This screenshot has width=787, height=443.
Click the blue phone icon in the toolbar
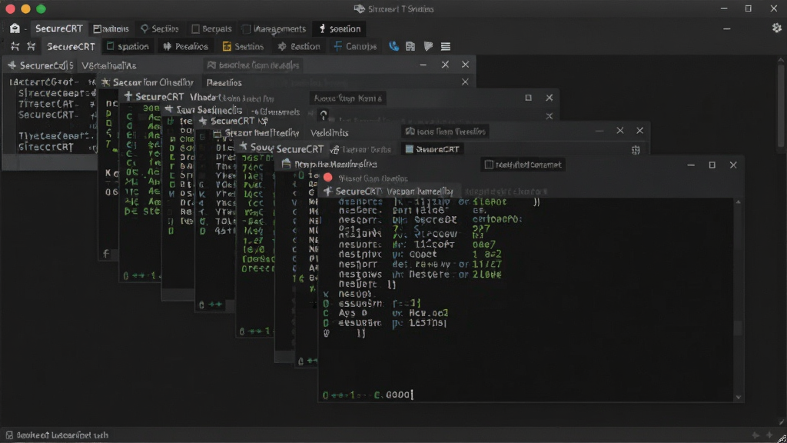[x=394, y=46]
